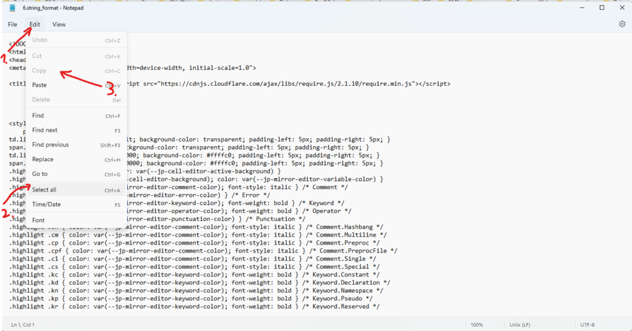Screen dimensions: 632x331
Task: Click the line with Comment.Special
Action: [194, 267]
